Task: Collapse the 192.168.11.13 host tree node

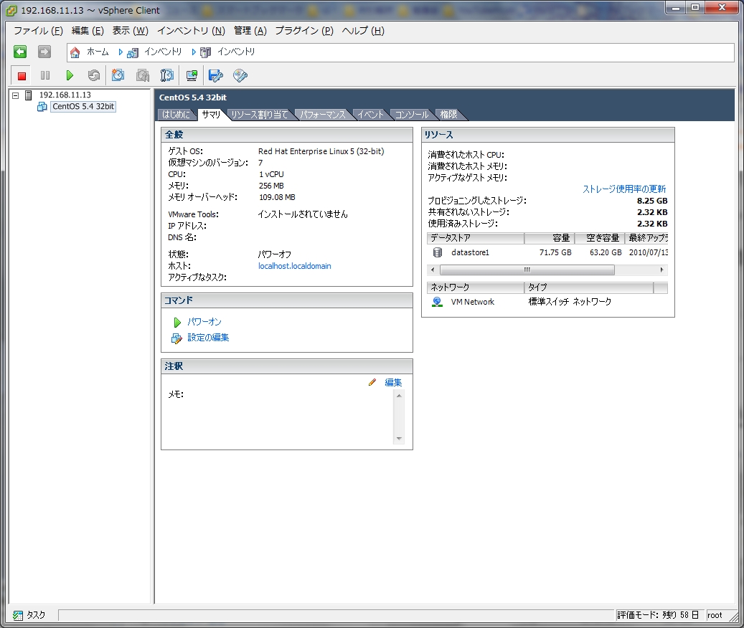Action: [x=15, y=95]
